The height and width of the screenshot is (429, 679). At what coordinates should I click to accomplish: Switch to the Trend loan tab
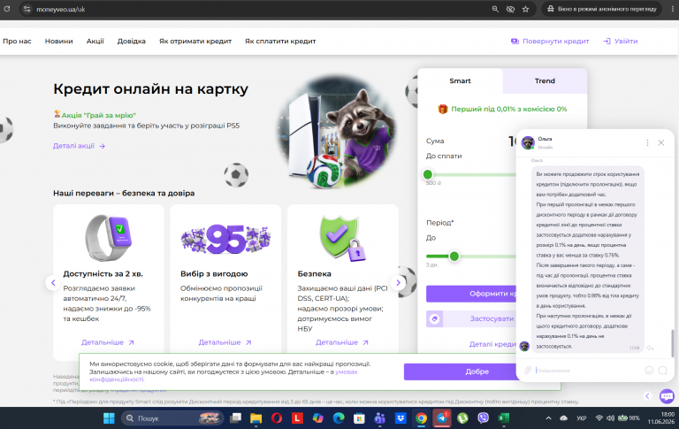(545, 81)
